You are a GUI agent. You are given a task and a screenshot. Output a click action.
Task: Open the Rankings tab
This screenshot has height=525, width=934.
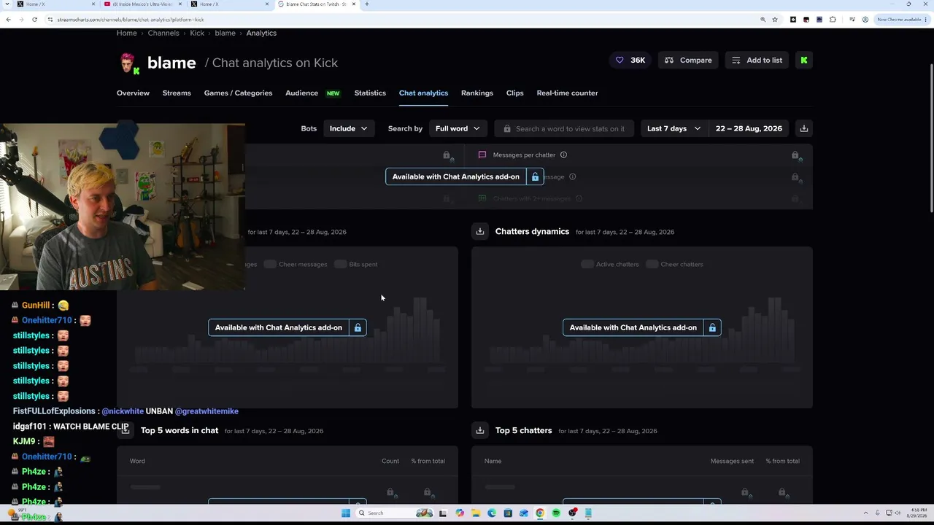pyautogui.click(x=477, y=93)
